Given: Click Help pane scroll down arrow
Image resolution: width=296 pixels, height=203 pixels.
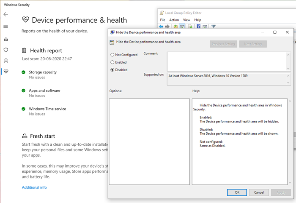Looking at the screenshot, I should coord(290,183).
